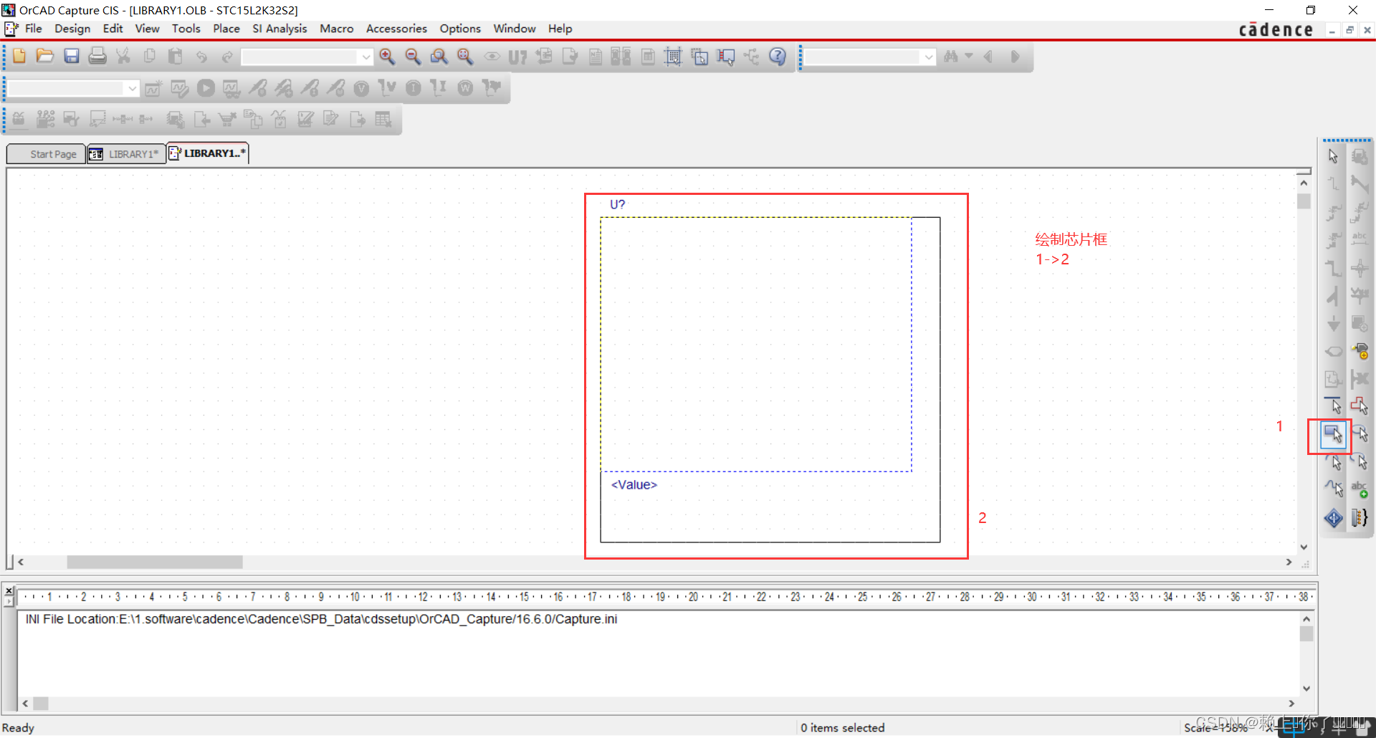Create a new document with the blank page icon

click(x=19, y=56)
